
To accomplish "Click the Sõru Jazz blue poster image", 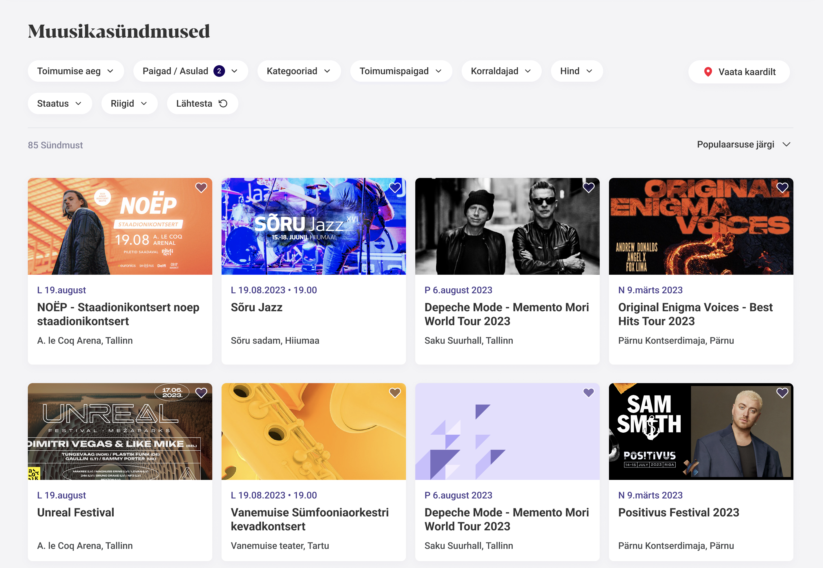I will 314,226.
